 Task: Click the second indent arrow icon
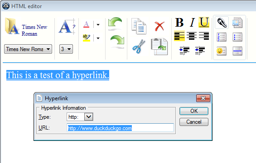(x=200, y=51)
